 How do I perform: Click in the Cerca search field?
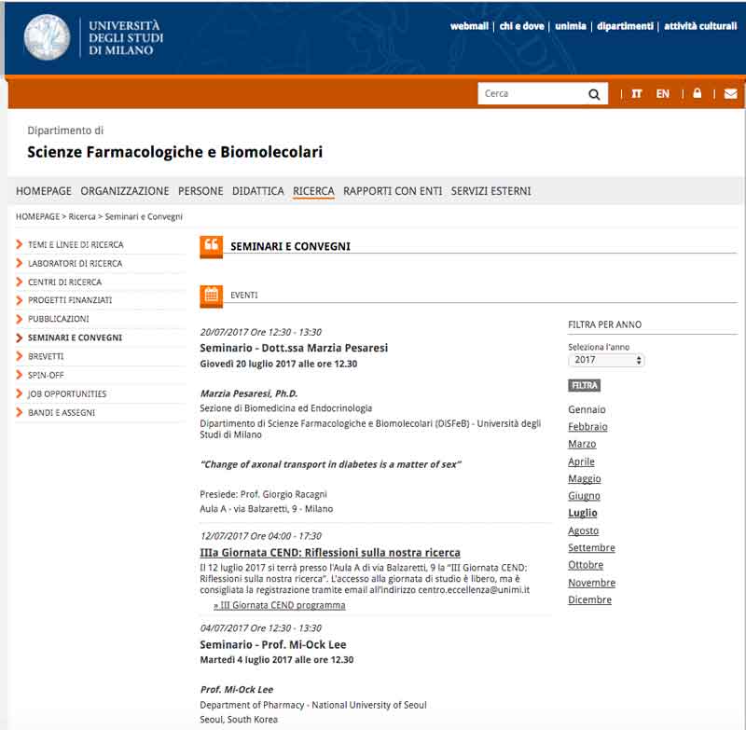pos(532,94)
